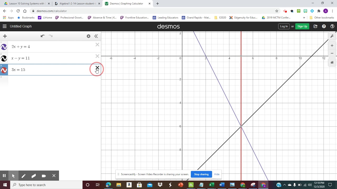Image resolution: width=337 pixels, height=189 pixels.
Task: Open the Desmos help menu
Action: pyautogui.click(x=324, y=26)
